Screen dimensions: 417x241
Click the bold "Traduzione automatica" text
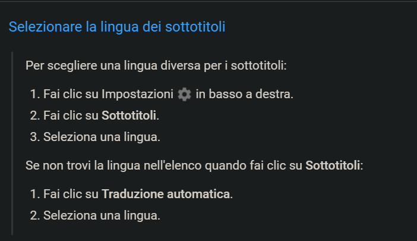pyautogui.click(x=166, y=193)
